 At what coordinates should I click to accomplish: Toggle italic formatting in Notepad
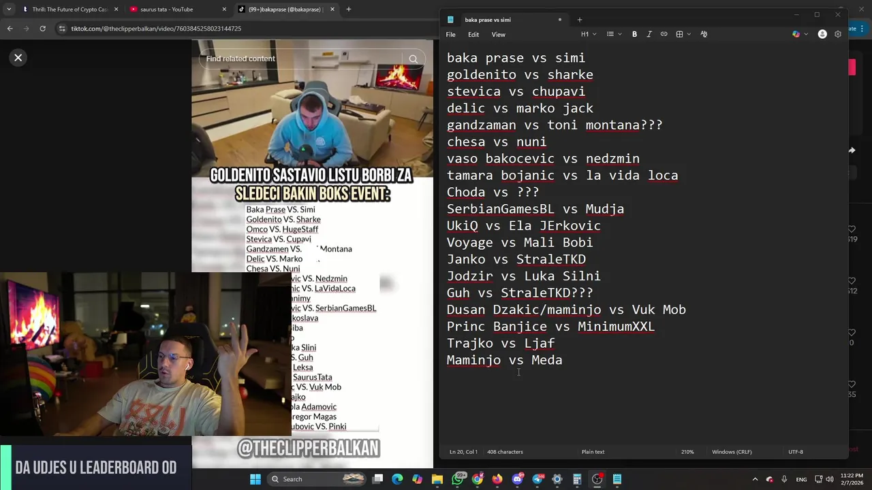tap(649, 34)
